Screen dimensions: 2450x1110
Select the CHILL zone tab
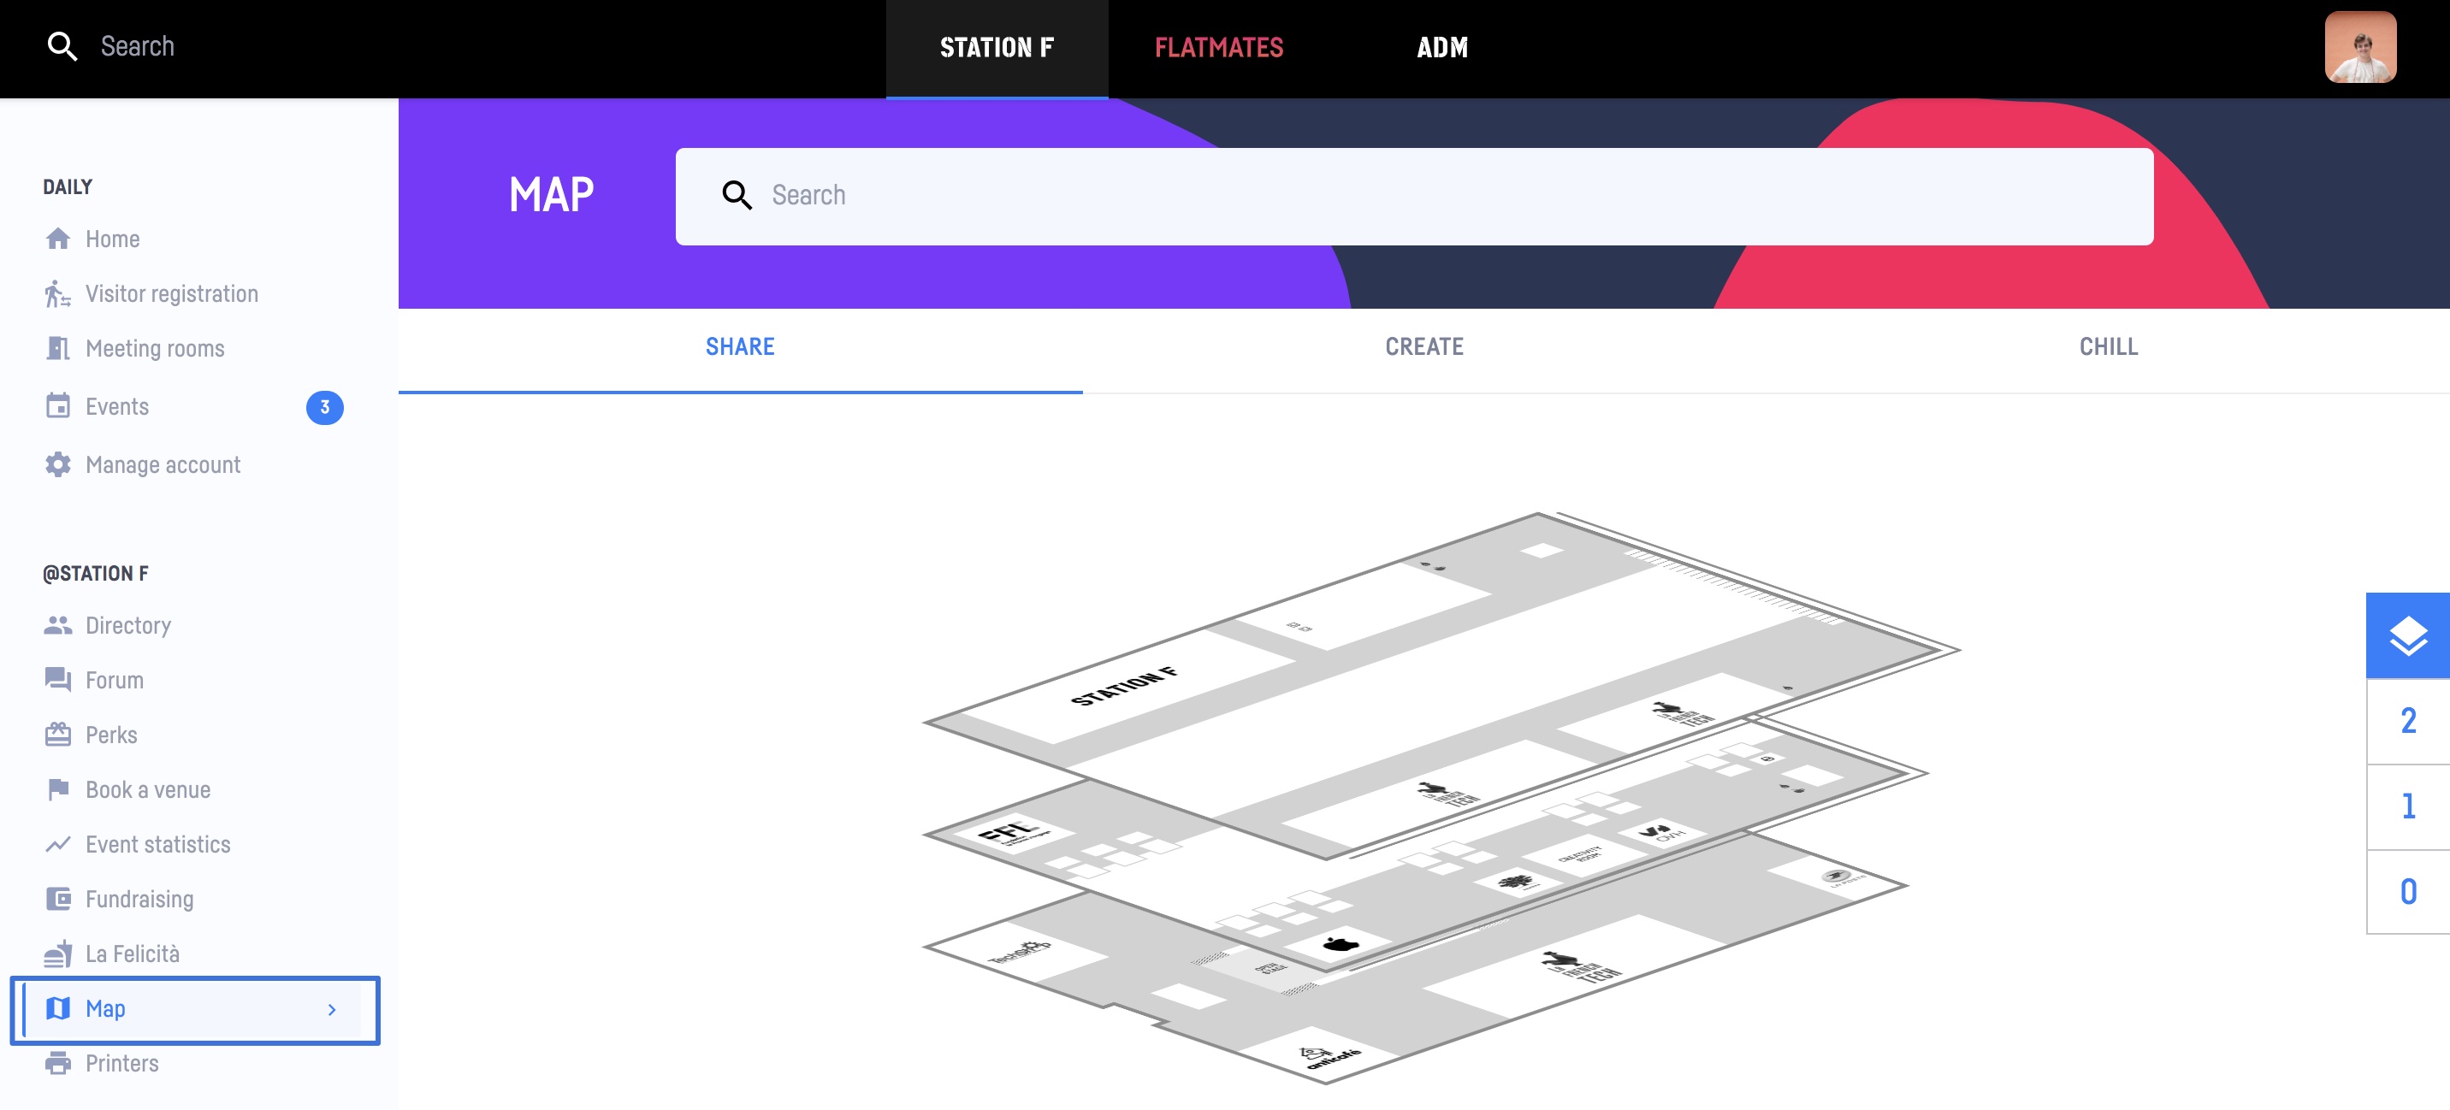[x=2108, y=347]
